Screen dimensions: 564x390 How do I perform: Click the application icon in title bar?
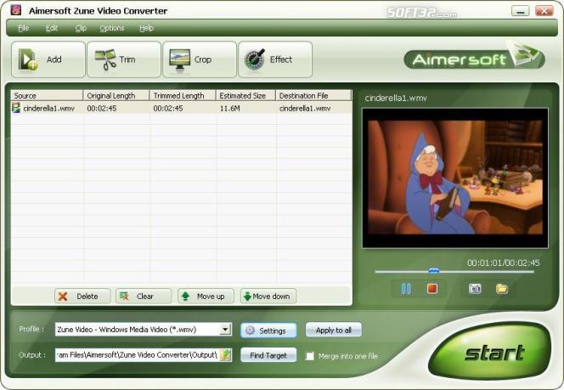[x=16, y=10]
